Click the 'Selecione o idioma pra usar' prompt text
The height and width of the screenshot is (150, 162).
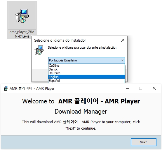82,47
